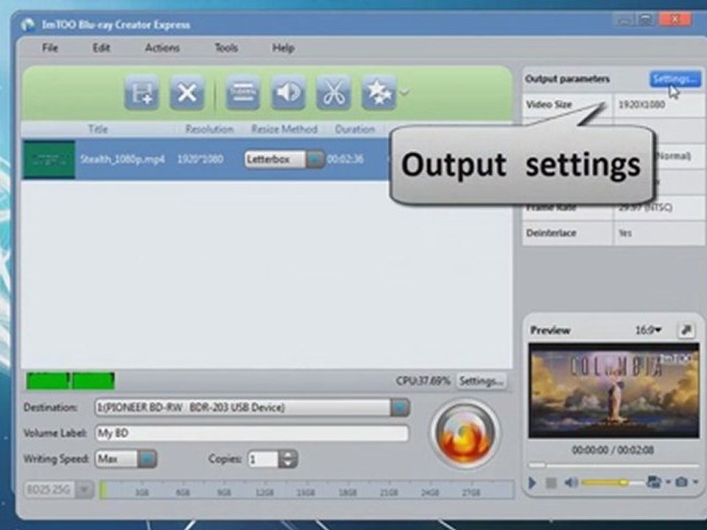Screen dimensions: 707x530
Task: Click the Deinterlace Yes value
Action: (x=625, y=233)
